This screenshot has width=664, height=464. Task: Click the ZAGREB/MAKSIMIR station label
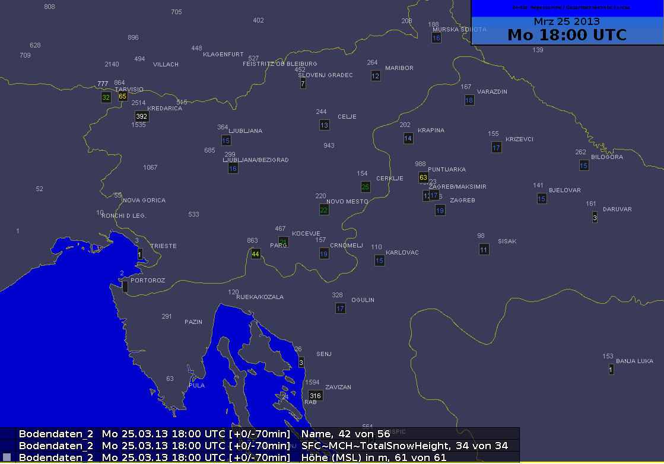458,186
